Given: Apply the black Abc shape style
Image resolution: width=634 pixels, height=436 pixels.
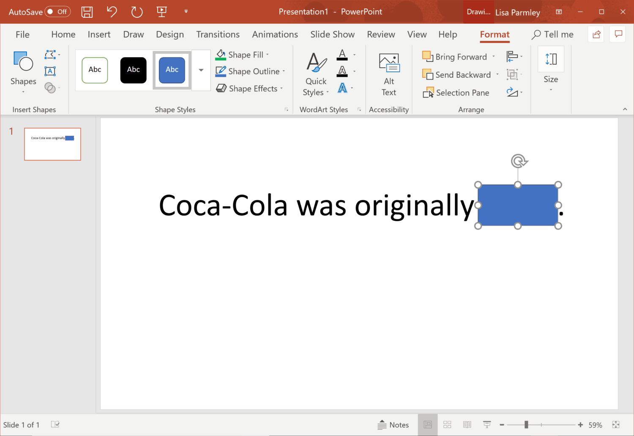Looking at the screenshot, I should tap(134, 70).
